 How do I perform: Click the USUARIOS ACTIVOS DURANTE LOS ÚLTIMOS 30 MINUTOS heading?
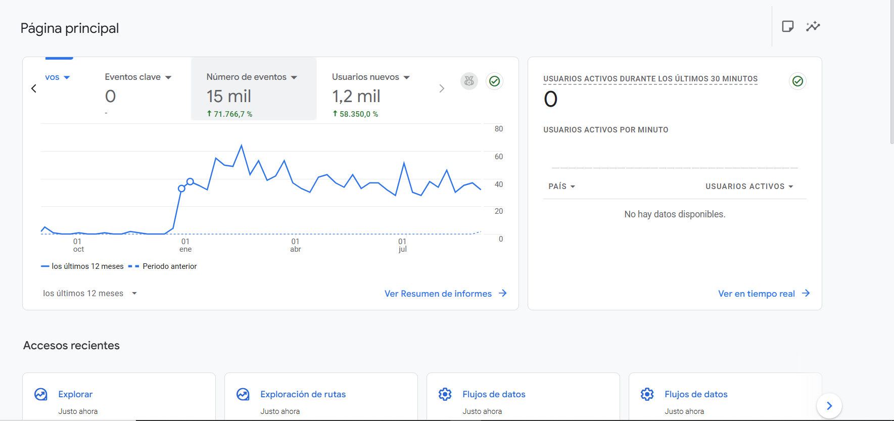[x=650, y=79]
